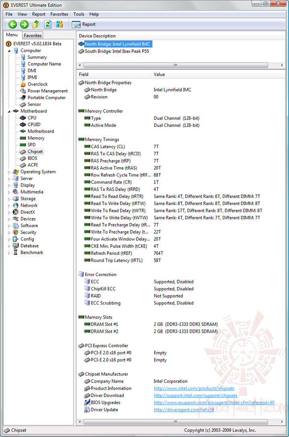Select the SPD module icon

click(x=23, y=144)
